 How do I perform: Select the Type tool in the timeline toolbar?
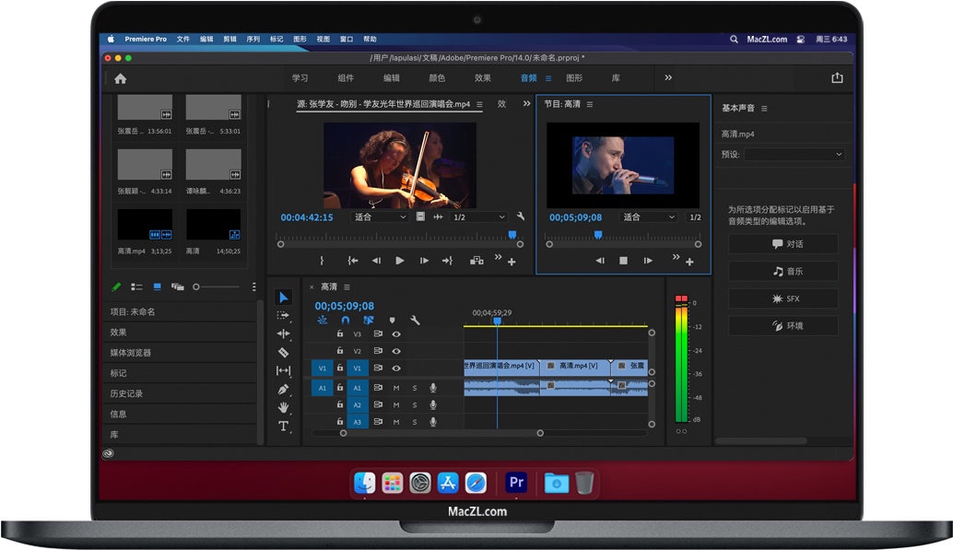coord(284,423)
